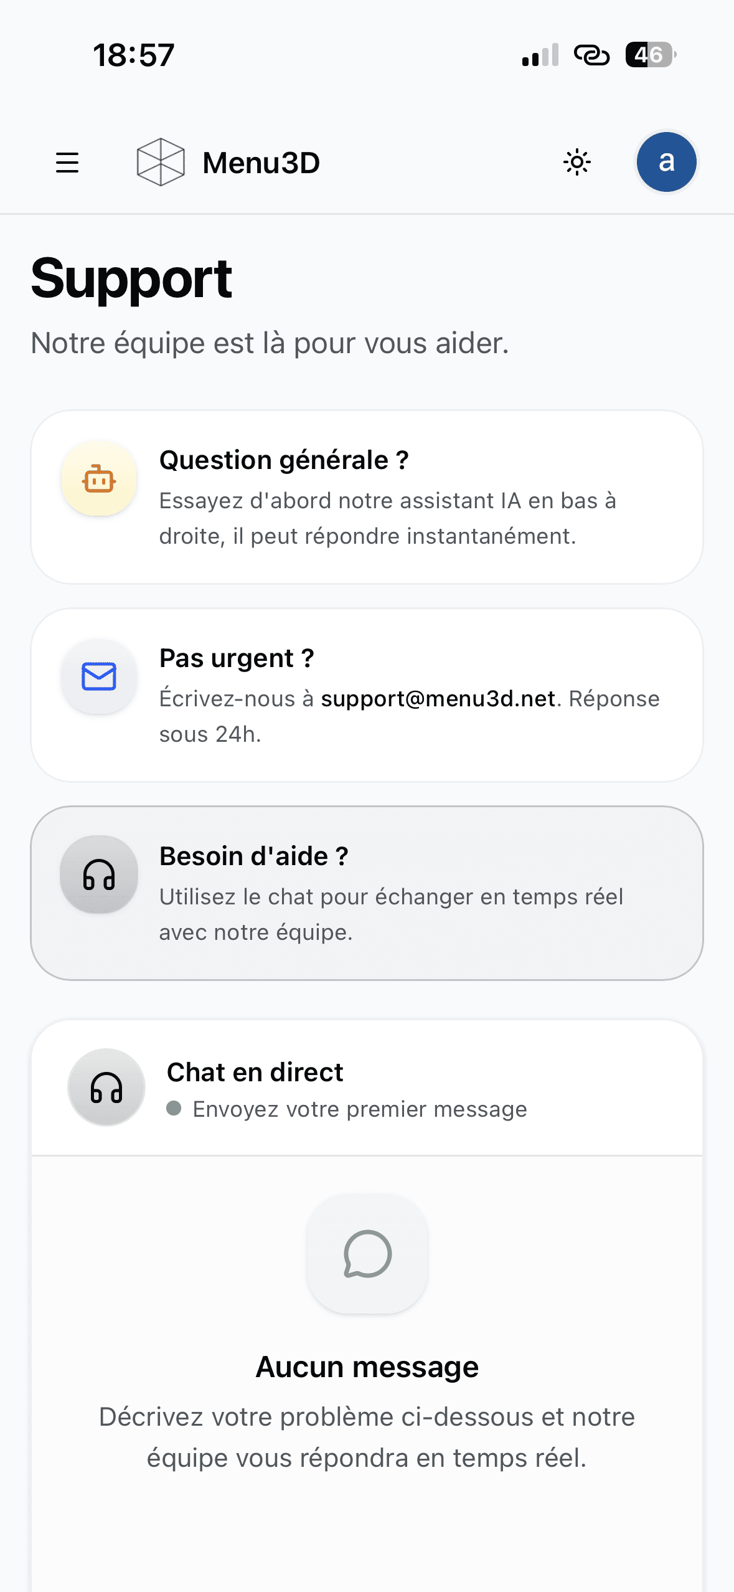
Task: Click the grey chat status dot
Action: (x=174, y=1109)
